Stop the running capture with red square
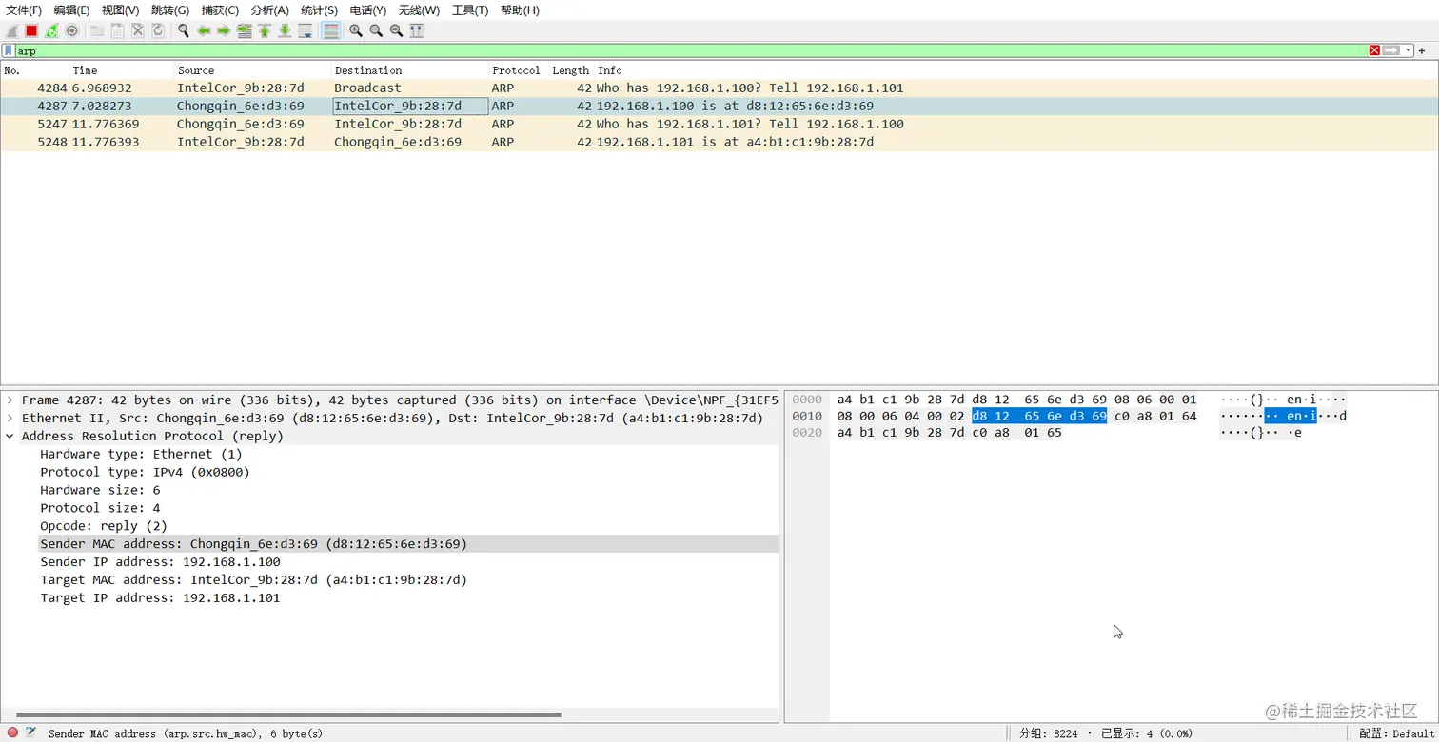 tap(31, 30)
